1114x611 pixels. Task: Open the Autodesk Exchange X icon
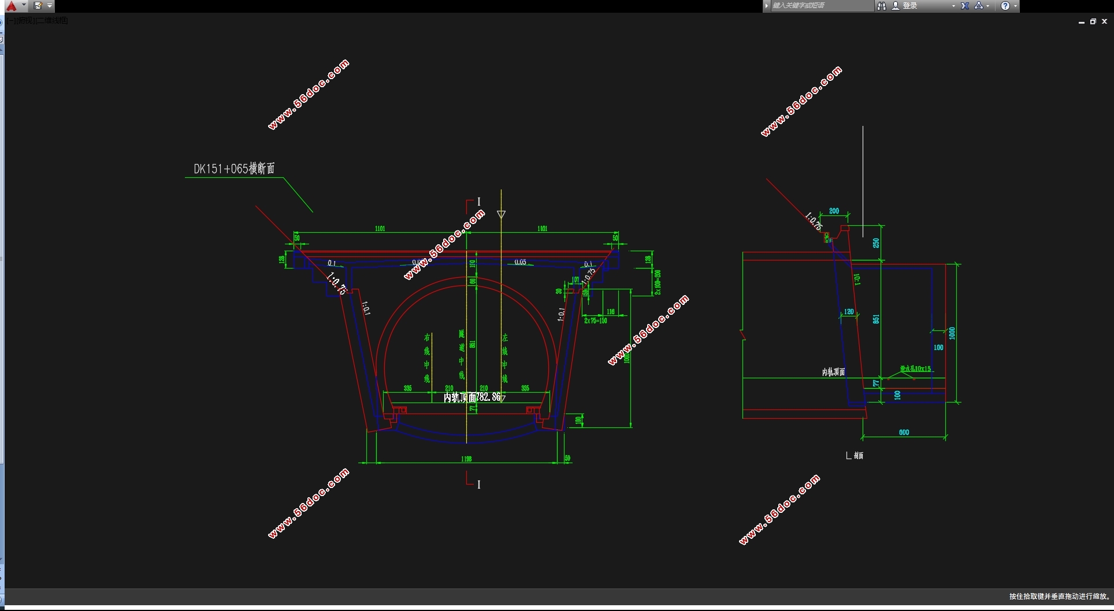[x=965, y=6]
